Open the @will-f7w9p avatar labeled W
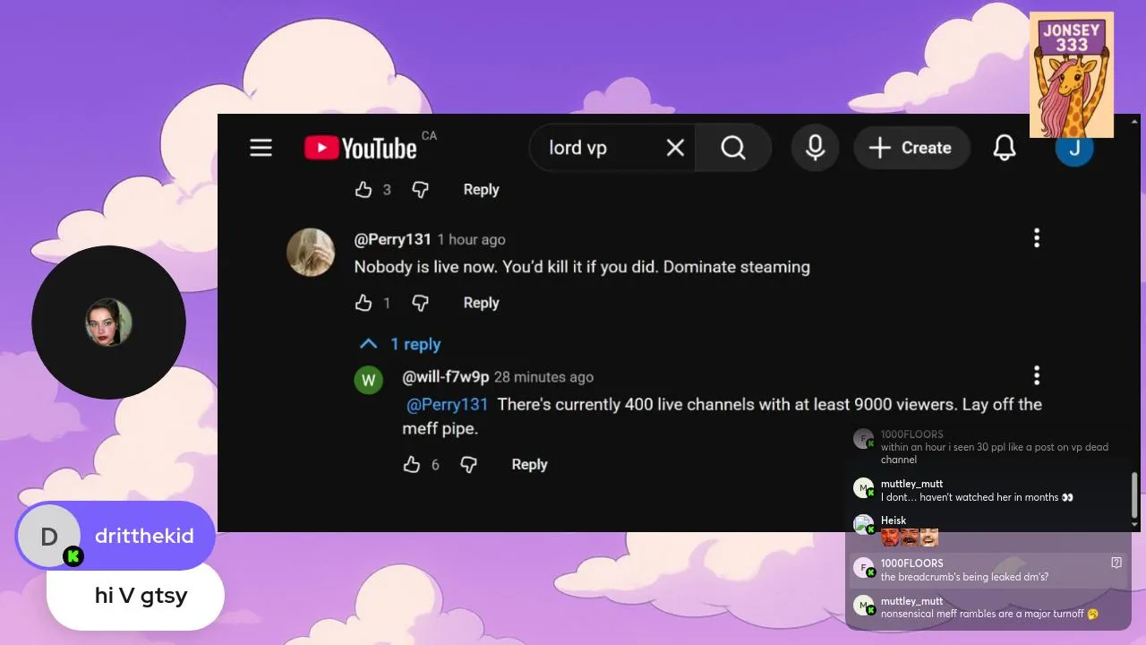The width and height of the screenshot is (1146, 645). pos(368,380)
